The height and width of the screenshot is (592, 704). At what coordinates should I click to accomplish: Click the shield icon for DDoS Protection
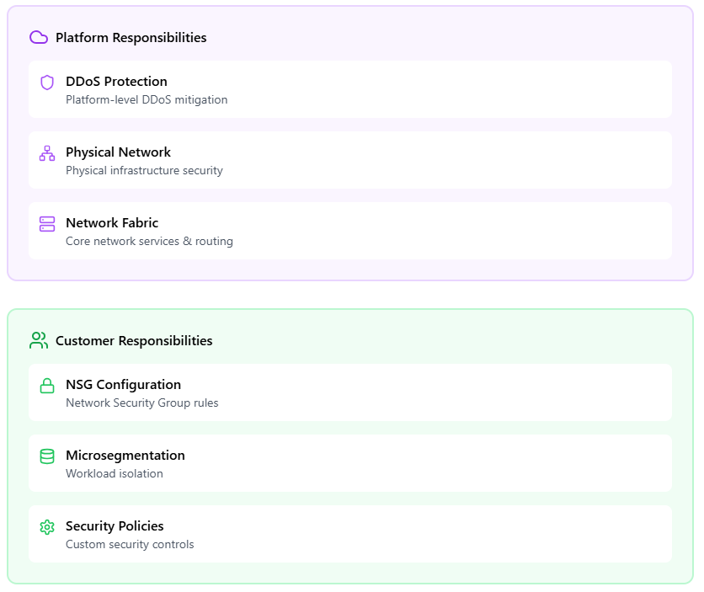click(47, 83)
